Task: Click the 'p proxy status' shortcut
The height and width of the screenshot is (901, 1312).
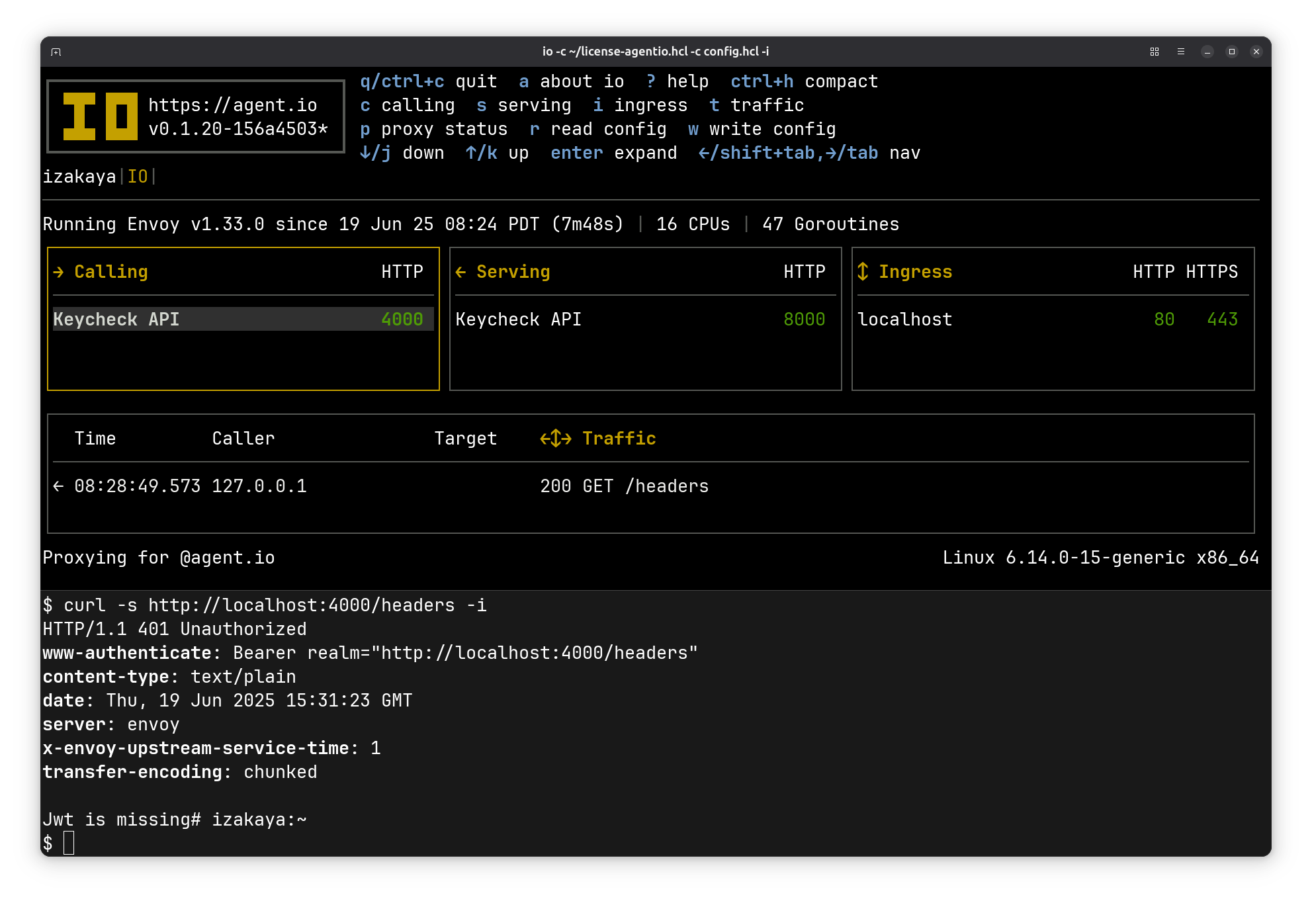Action: 434,129
